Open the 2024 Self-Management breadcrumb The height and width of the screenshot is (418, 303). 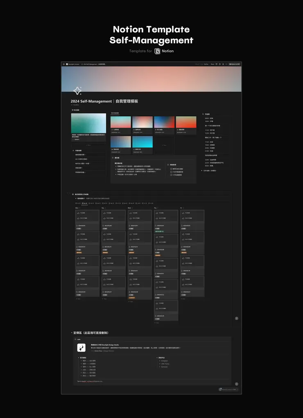[94, 64]
